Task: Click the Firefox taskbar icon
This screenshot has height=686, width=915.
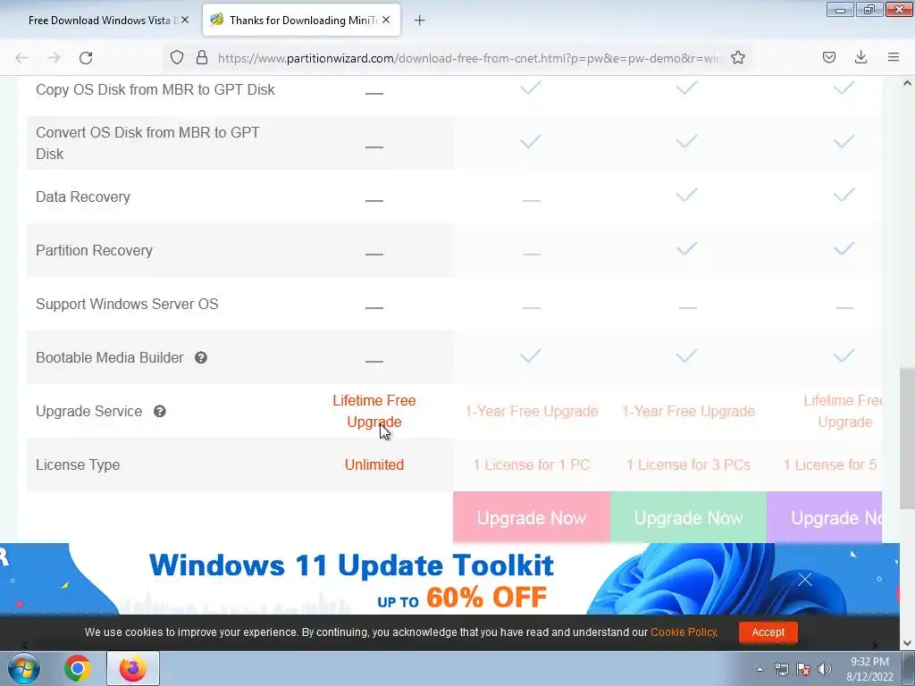Action: [x=133, y=668]
